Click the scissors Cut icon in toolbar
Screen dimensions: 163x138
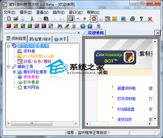[32, 19]
